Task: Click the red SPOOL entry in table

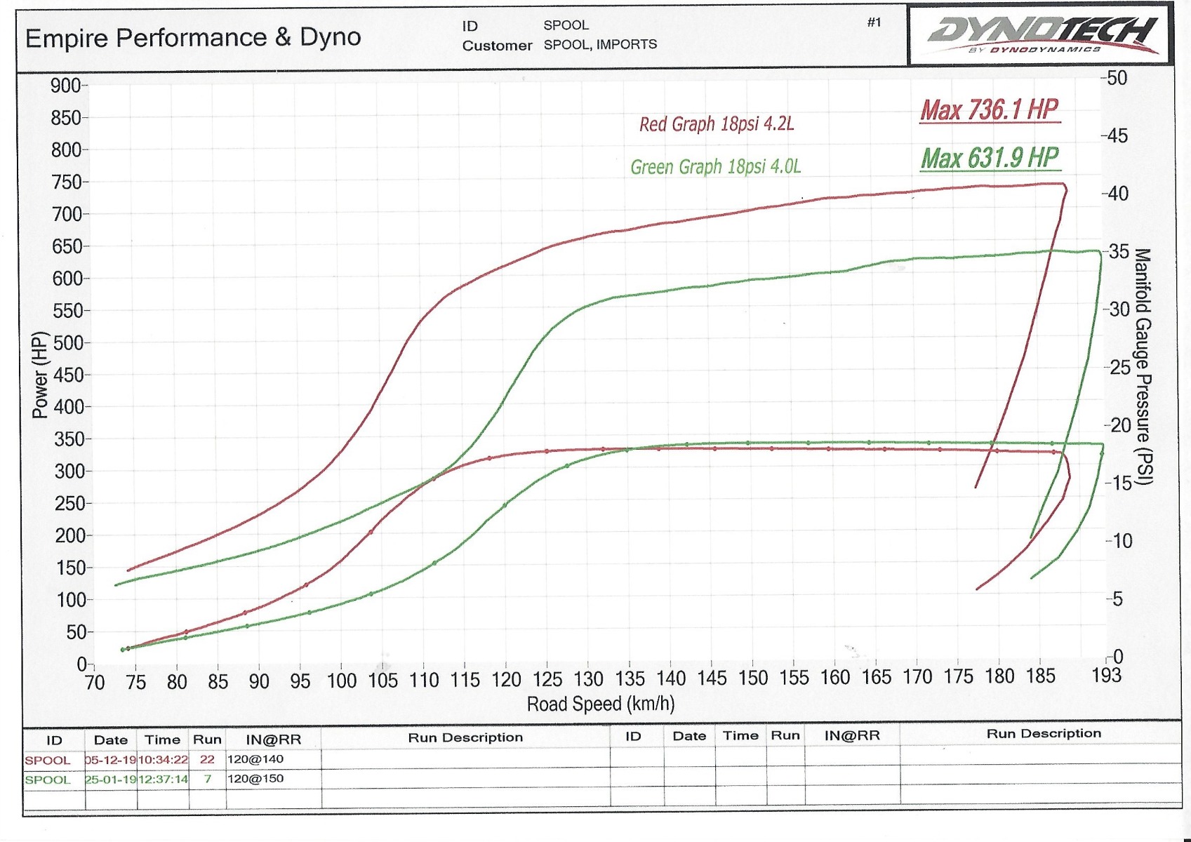Action: [x=48, y=760]
